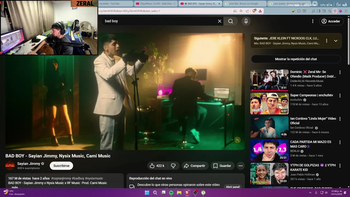The width and height of the screenshot is (350, 197).
Task: Share the BAD BOY video
Action: click(195, 166)
